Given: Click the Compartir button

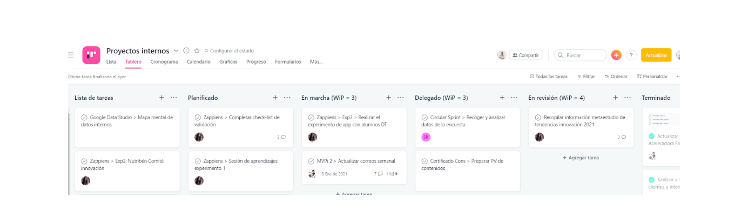Looking at the screenshot, I should (x=525, y=55).
